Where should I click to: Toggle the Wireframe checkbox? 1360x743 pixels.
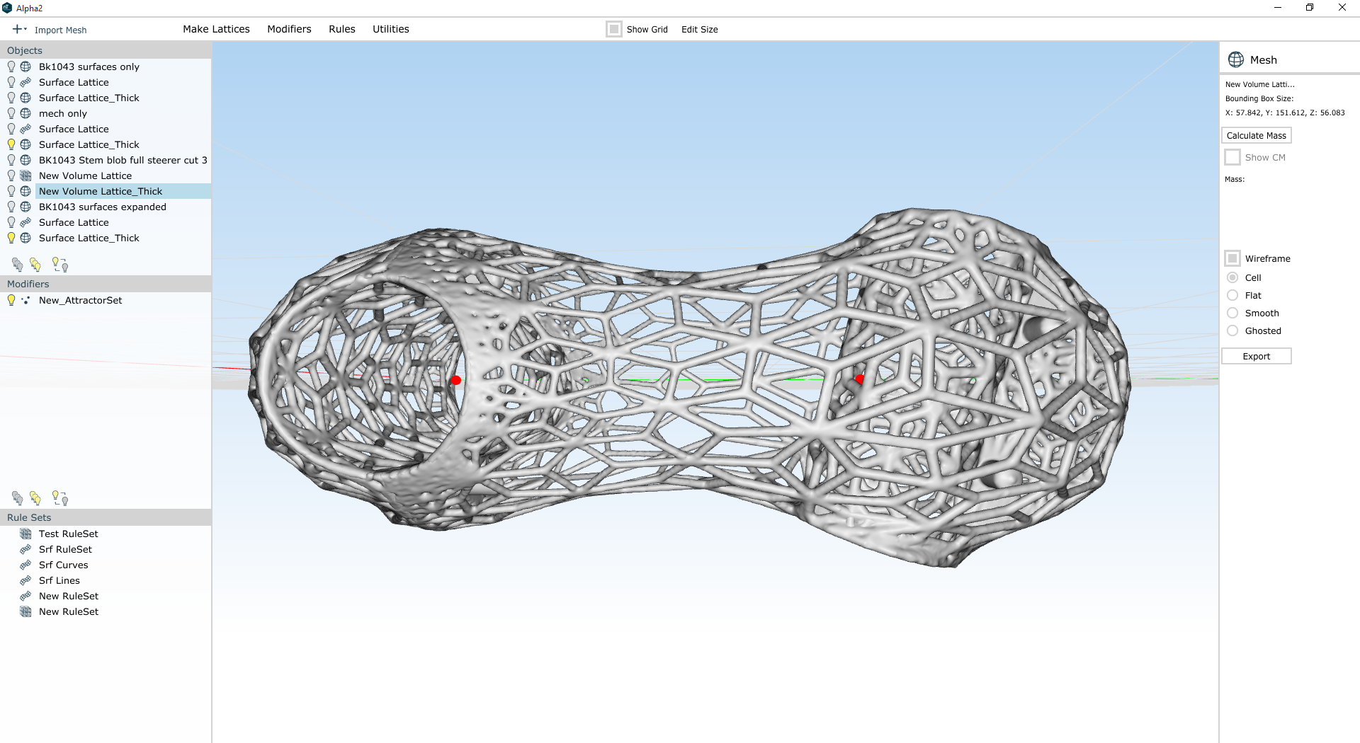tap(1232, 258)
